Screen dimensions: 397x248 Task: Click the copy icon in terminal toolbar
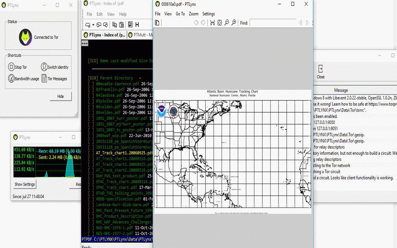pos(114,25)
